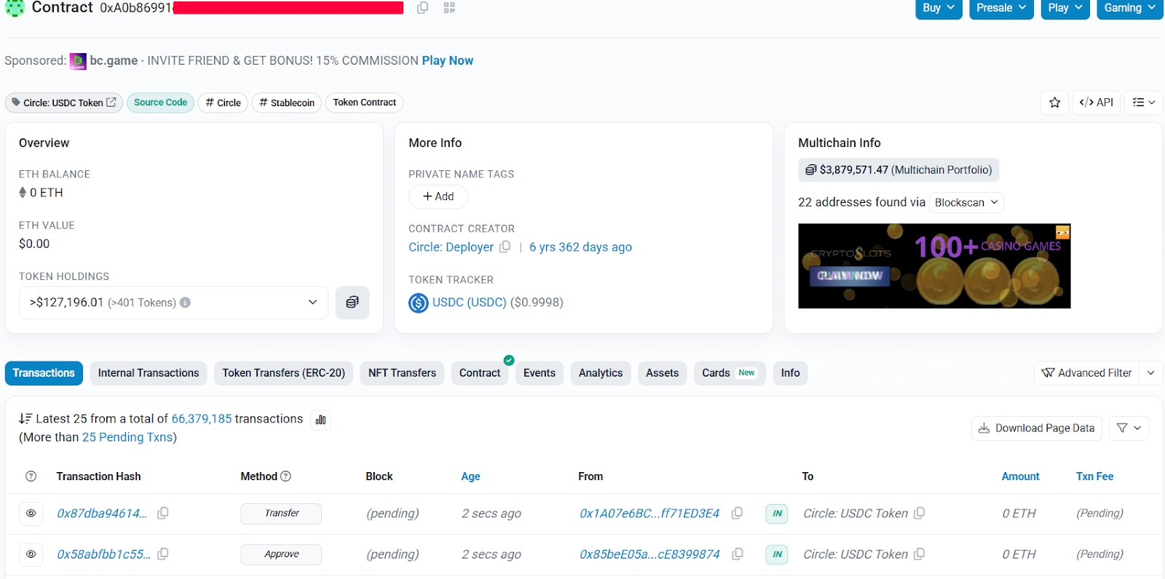Viewport: 1165px width, 579px height.
Task: Open transactions chart stats icon
Action: [x=321, y=420]
